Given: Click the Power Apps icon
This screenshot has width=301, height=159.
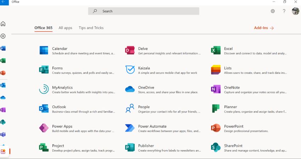Looking at the screenshot, I should (x=44, y=128).
